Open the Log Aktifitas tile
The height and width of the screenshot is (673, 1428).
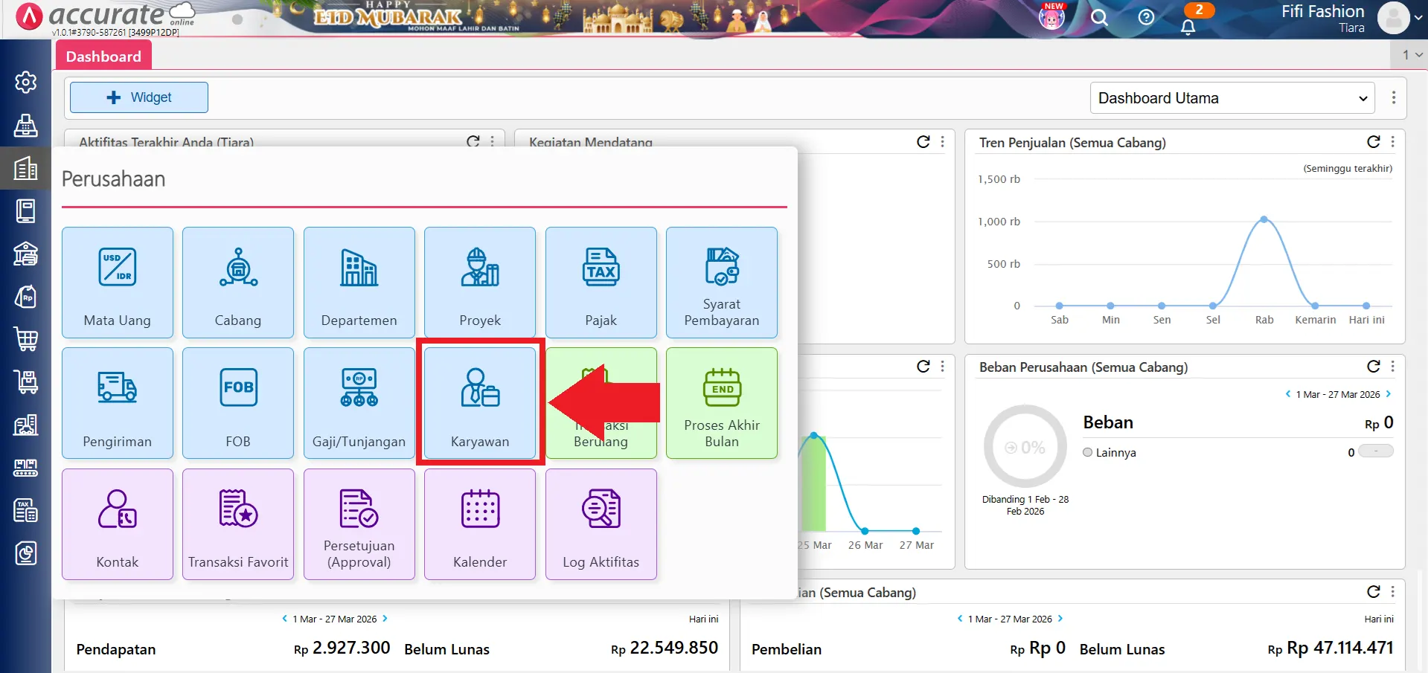tap(601, 524)
